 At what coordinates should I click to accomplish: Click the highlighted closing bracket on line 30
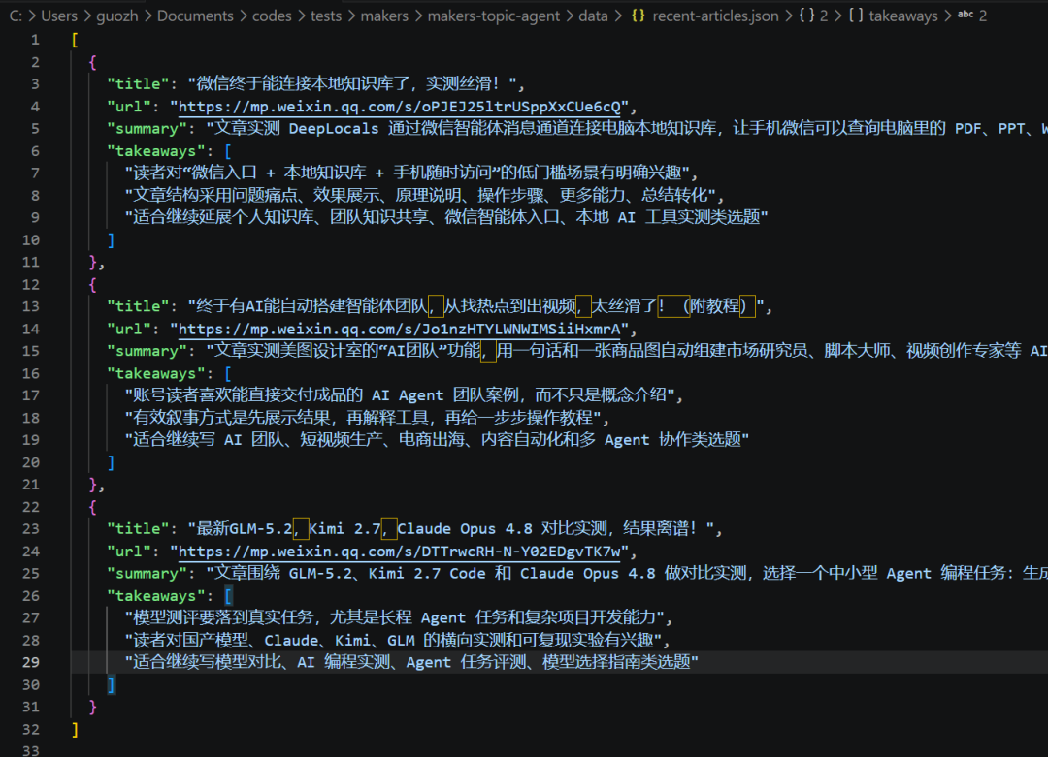tap(112, 684)
